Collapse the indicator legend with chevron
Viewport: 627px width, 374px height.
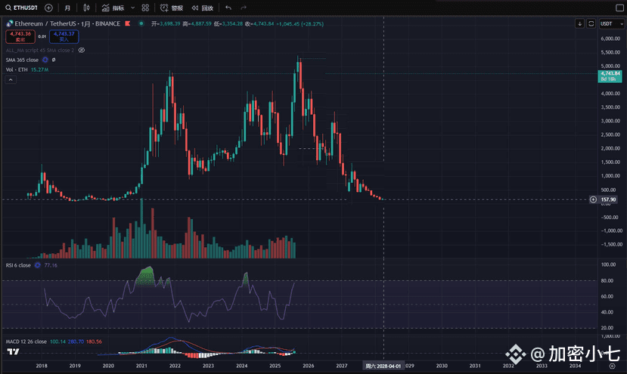[11, 80]
